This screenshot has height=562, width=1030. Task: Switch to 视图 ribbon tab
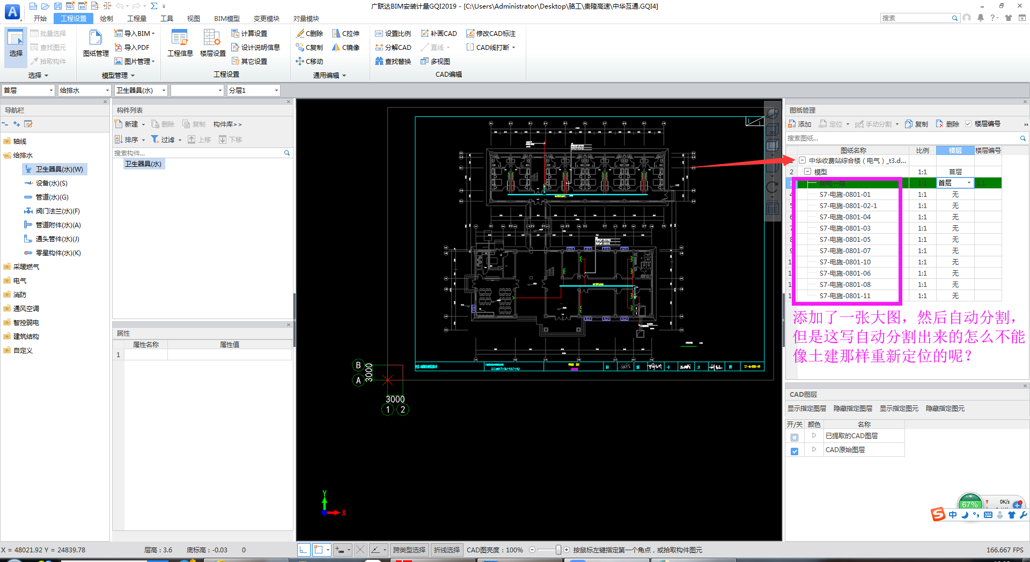[x=193, y=18]
